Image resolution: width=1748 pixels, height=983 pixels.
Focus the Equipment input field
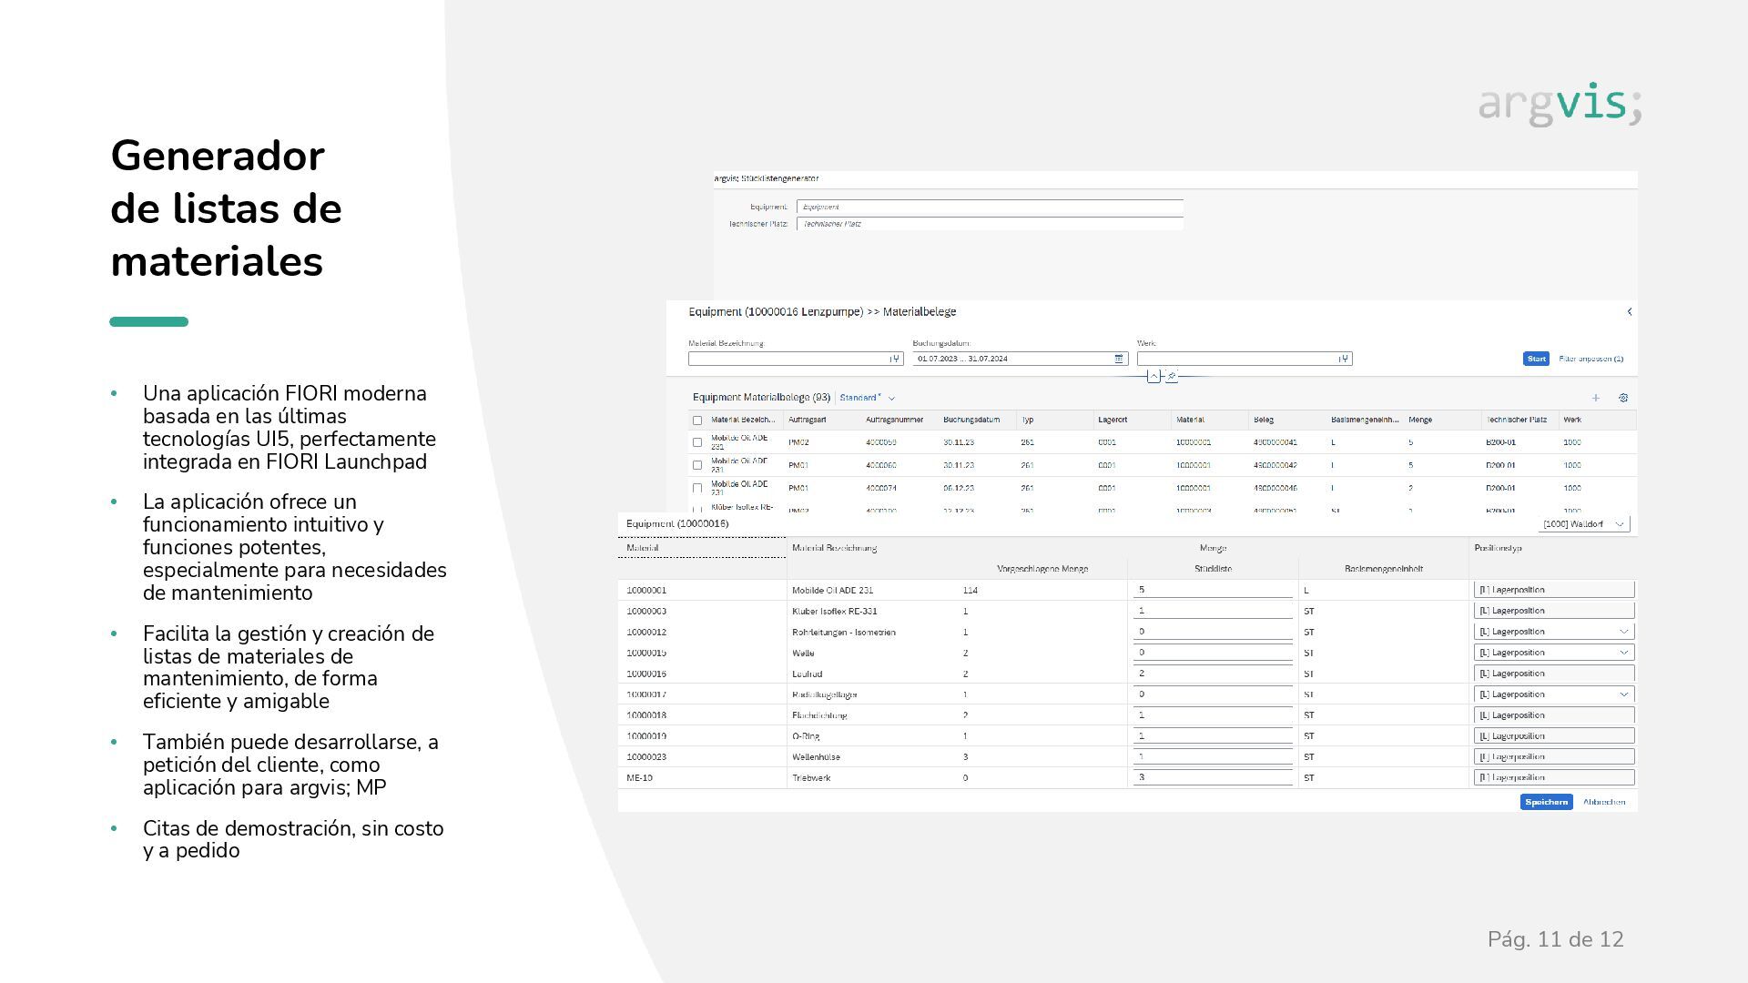click(x=990, y=207)
